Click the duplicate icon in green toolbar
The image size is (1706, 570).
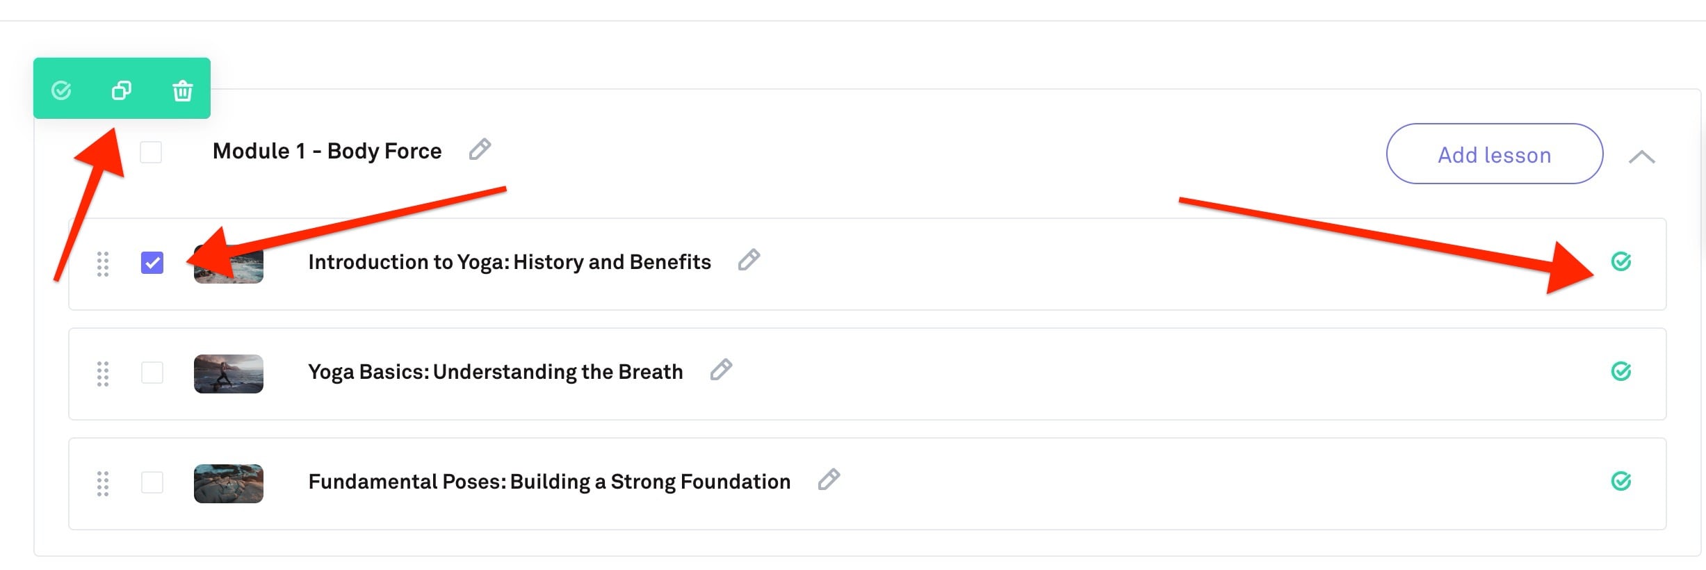[x=122, y=90]
